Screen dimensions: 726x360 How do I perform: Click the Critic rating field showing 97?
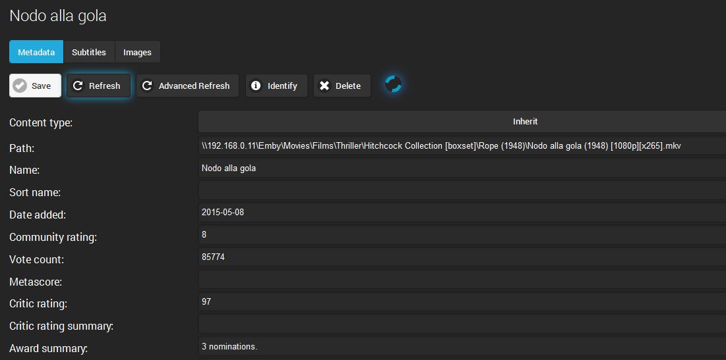pos(462,301)
